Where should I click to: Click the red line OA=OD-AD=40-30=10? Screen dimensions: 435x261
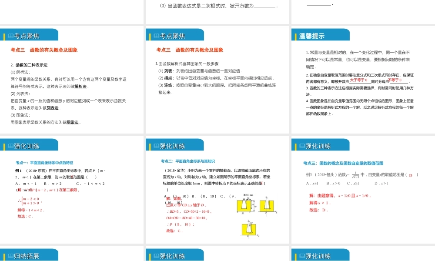click(x=187, y=218)
